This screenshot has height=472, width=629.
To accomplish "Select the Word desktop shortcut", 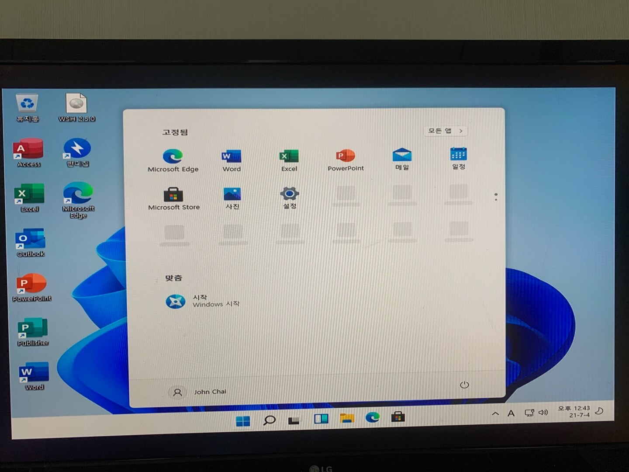I will tap(34, 376).
